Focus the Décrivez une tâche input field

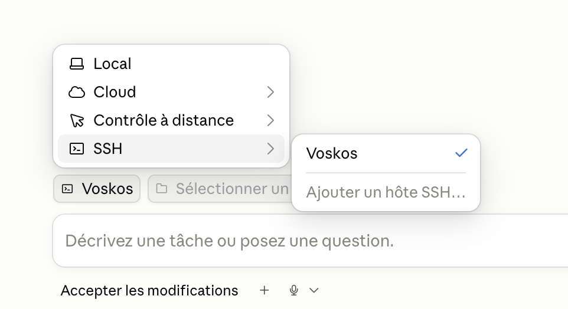tap(310, 241)
